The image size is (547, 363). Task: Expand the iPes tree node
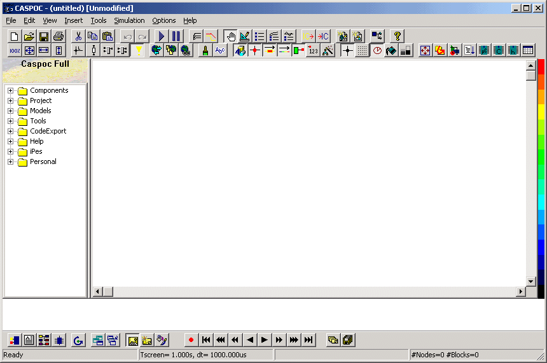[10, 152]
